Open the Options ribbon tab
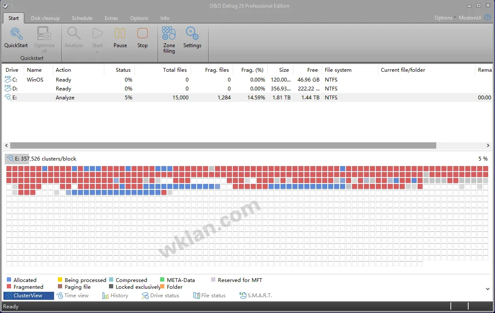This screenshot has width=495, height=313. pos(139,18)
